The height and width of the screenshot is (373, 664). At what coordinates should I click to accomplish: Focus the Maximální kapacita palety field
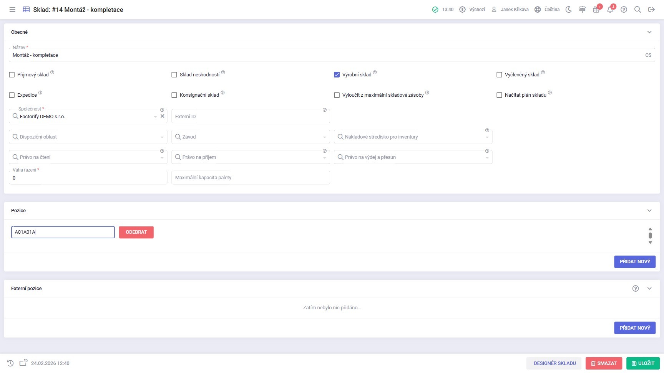tap(251, 178)
